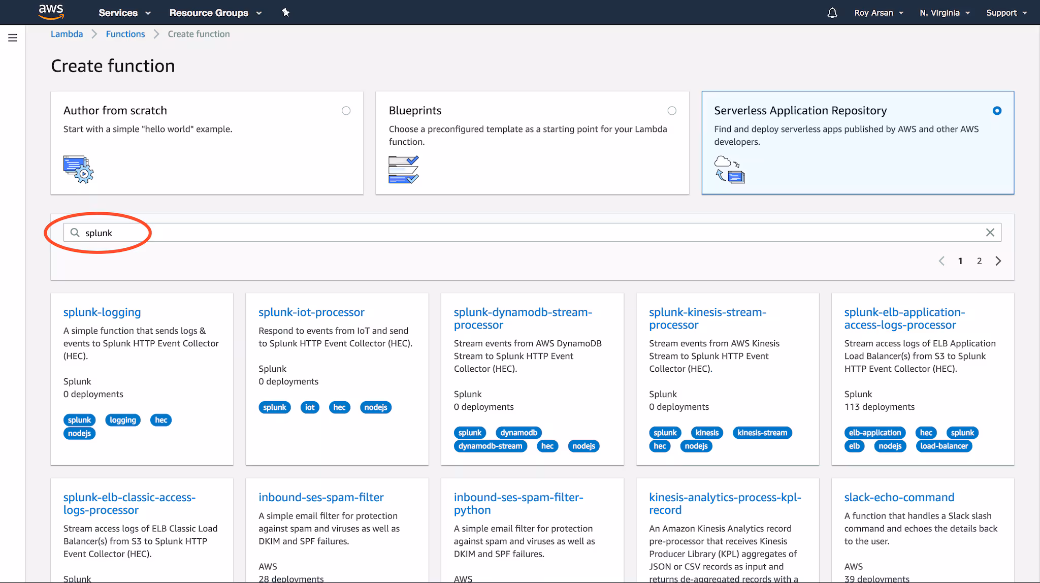
Task: Navigate to Functions breadcrumb link
Action: coord(125,34)
